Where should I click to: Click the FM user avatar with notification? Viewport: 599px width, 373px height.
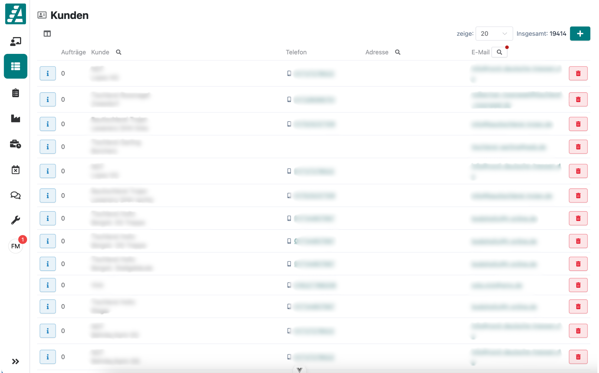tap(15, 246)
